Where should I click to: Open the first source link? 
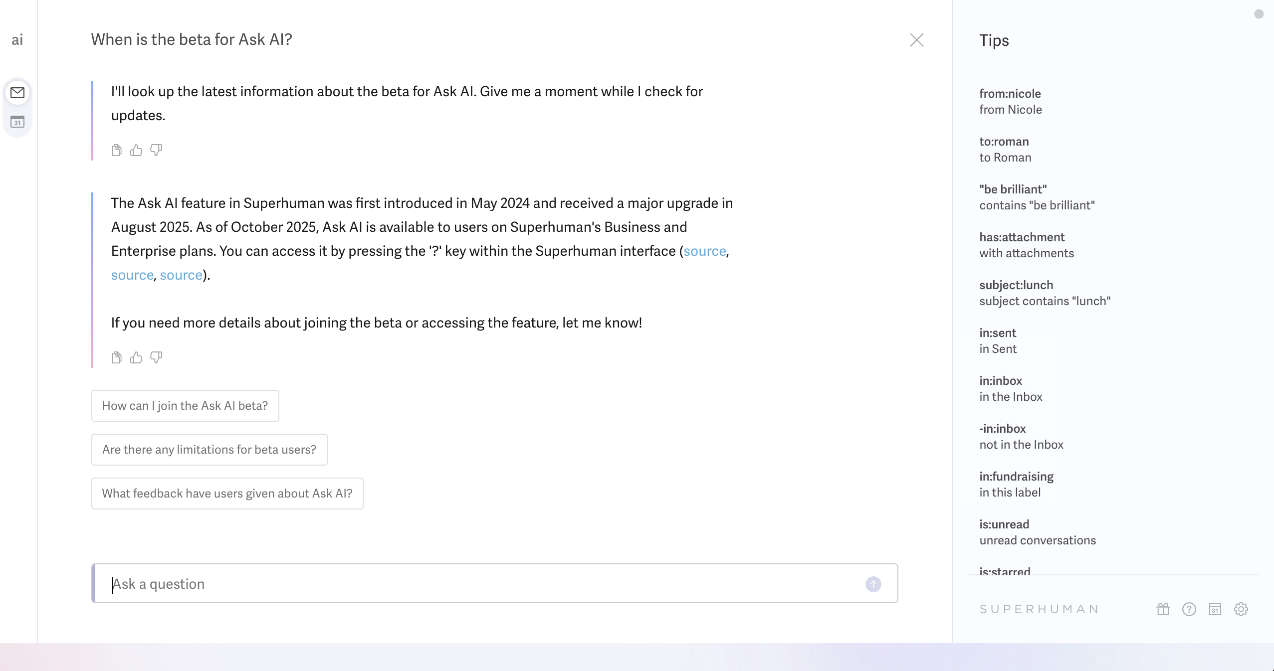pos(704,251)
